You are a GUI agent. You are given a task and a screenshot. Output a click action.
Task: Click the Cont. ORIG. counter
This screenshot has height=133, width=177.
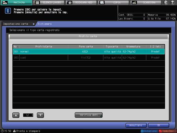tap(132, 15)
